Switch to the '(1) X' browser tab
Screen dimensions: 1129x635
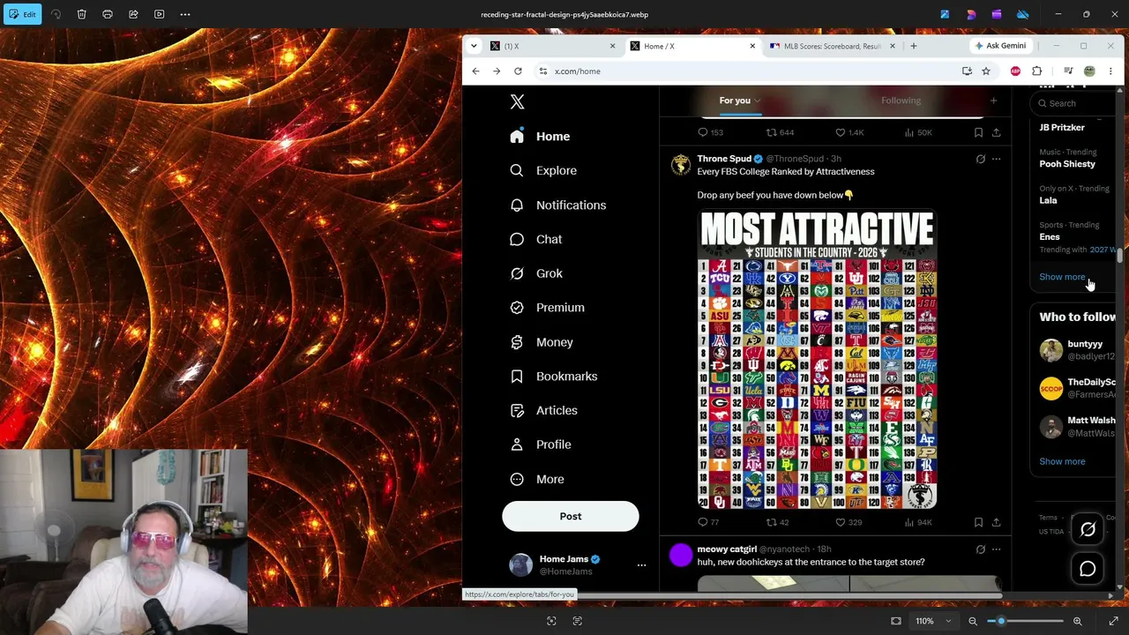pos(552,46)
